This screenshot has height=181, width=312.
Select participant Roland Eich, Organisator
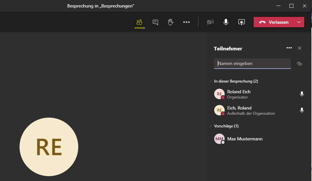point(259,94)
